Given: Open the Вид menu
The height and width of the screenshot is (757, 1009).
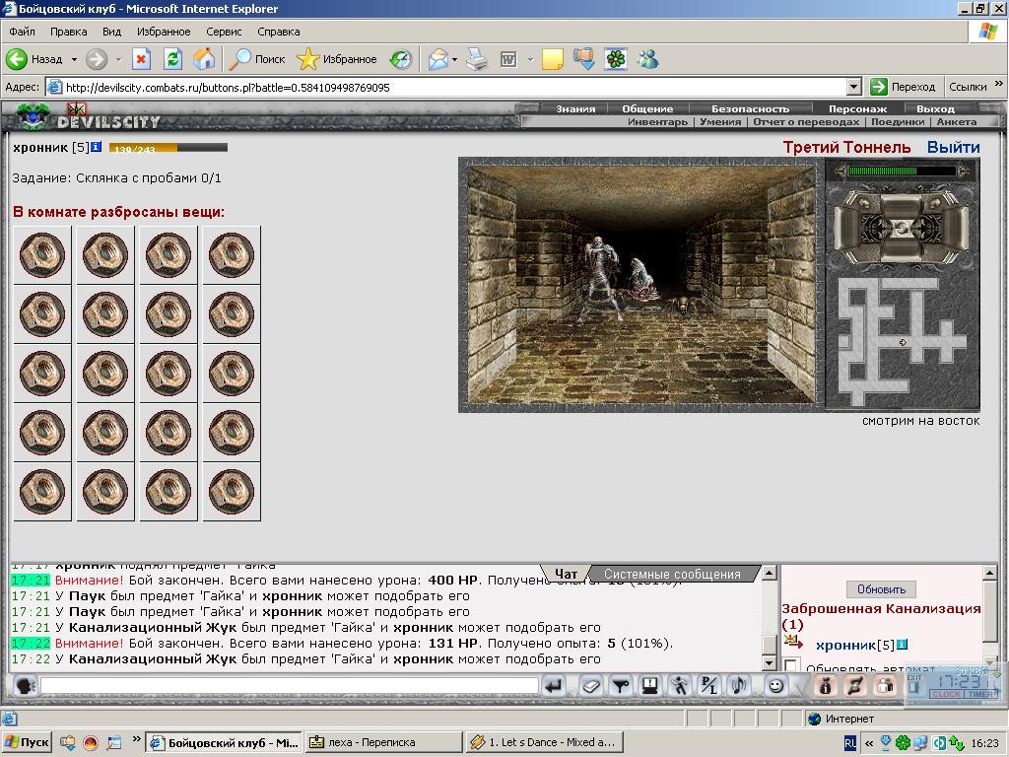Looking at the screenshot, I should 111,32.
